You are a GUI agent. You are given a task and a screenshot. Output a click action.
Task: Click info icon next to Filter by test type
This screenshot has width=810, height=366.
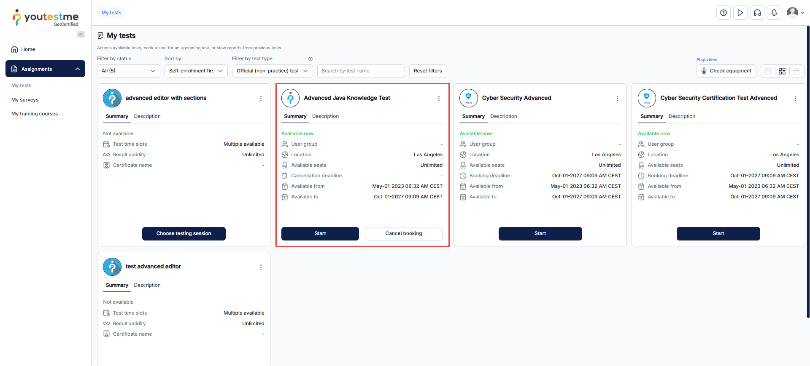pyautogui.click(x=310, y=59)
